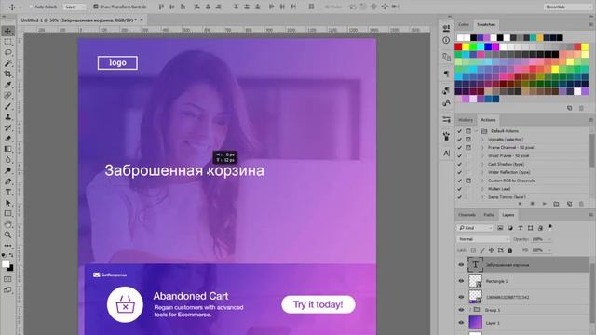Image resolution: width=596 pixels, height=335 pixels.
Task: Select the Crop tool
Action: 7,74
